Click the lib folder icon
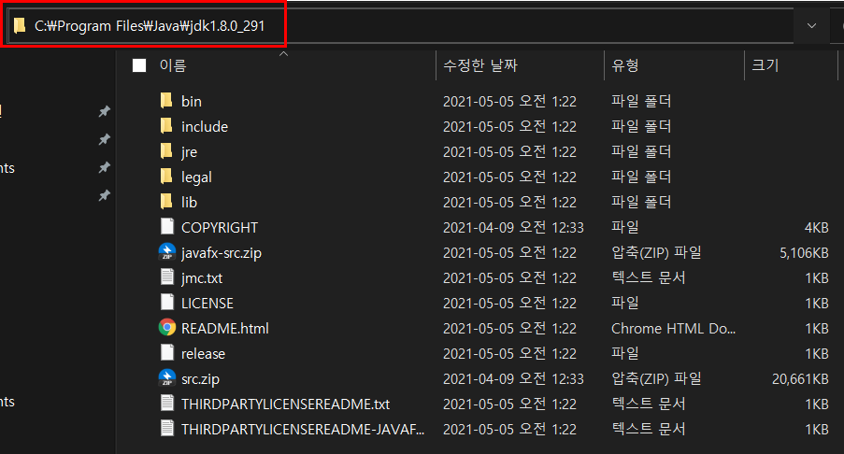The width and height of the screenshot is (844, 454). coord(166,202)
